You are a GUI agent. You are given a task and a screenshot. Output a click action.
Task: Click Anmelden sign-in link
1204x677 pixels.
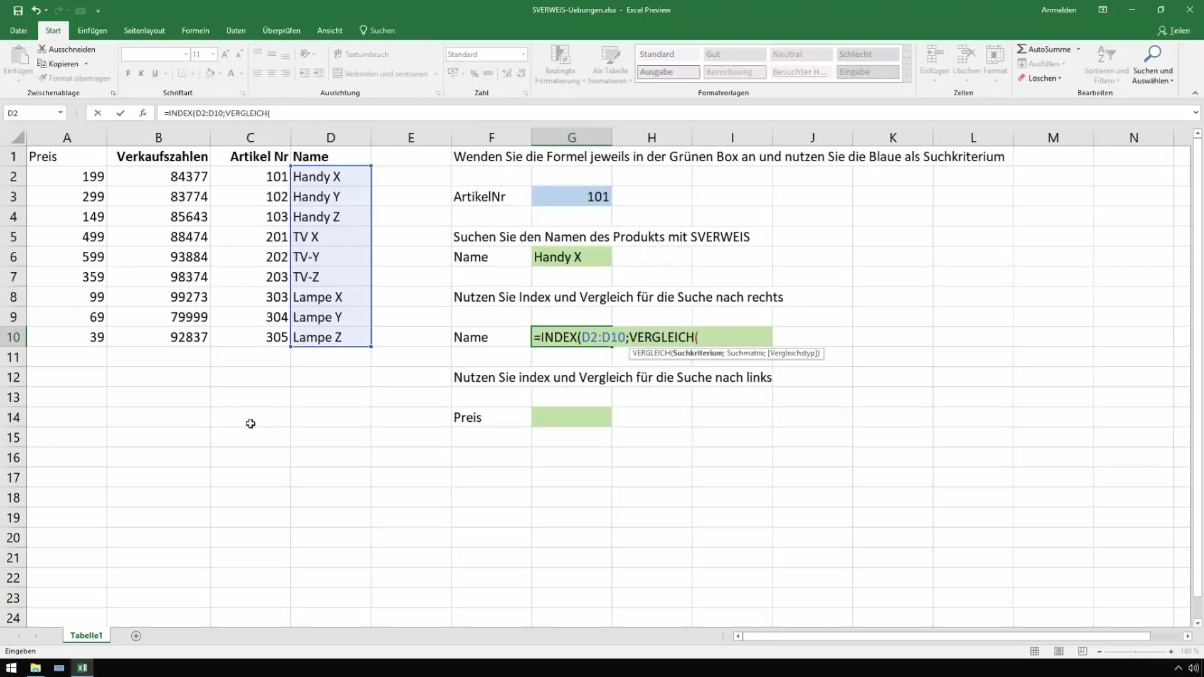click(x=1059, y=10)
